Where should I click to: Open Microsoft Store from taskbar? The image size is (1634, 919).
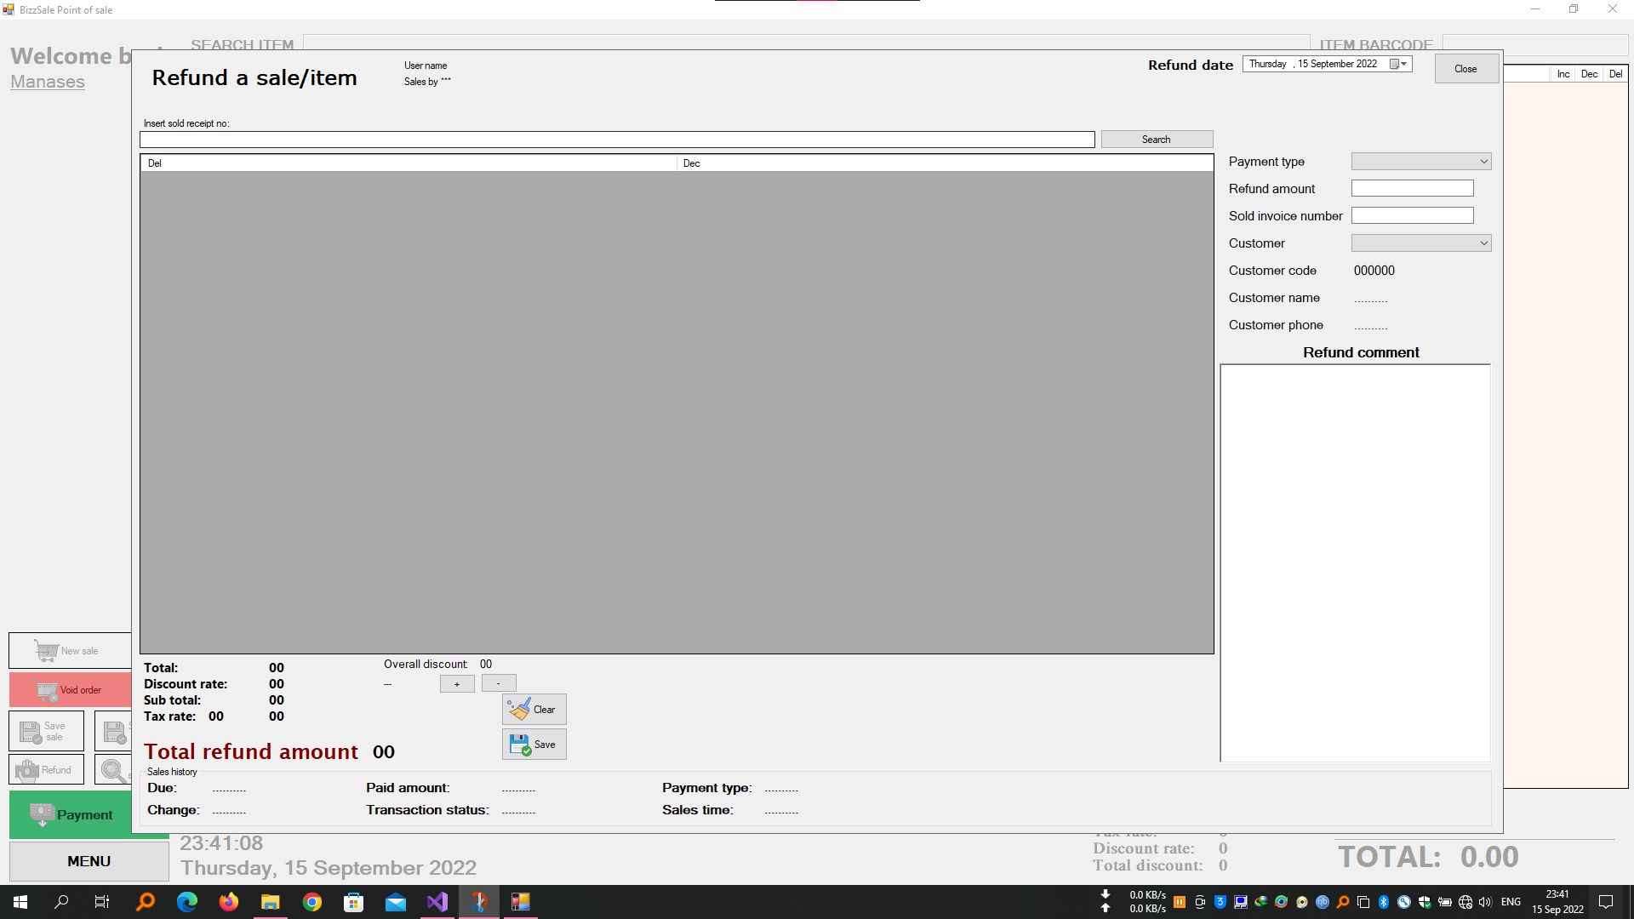[x=353, y=902]
